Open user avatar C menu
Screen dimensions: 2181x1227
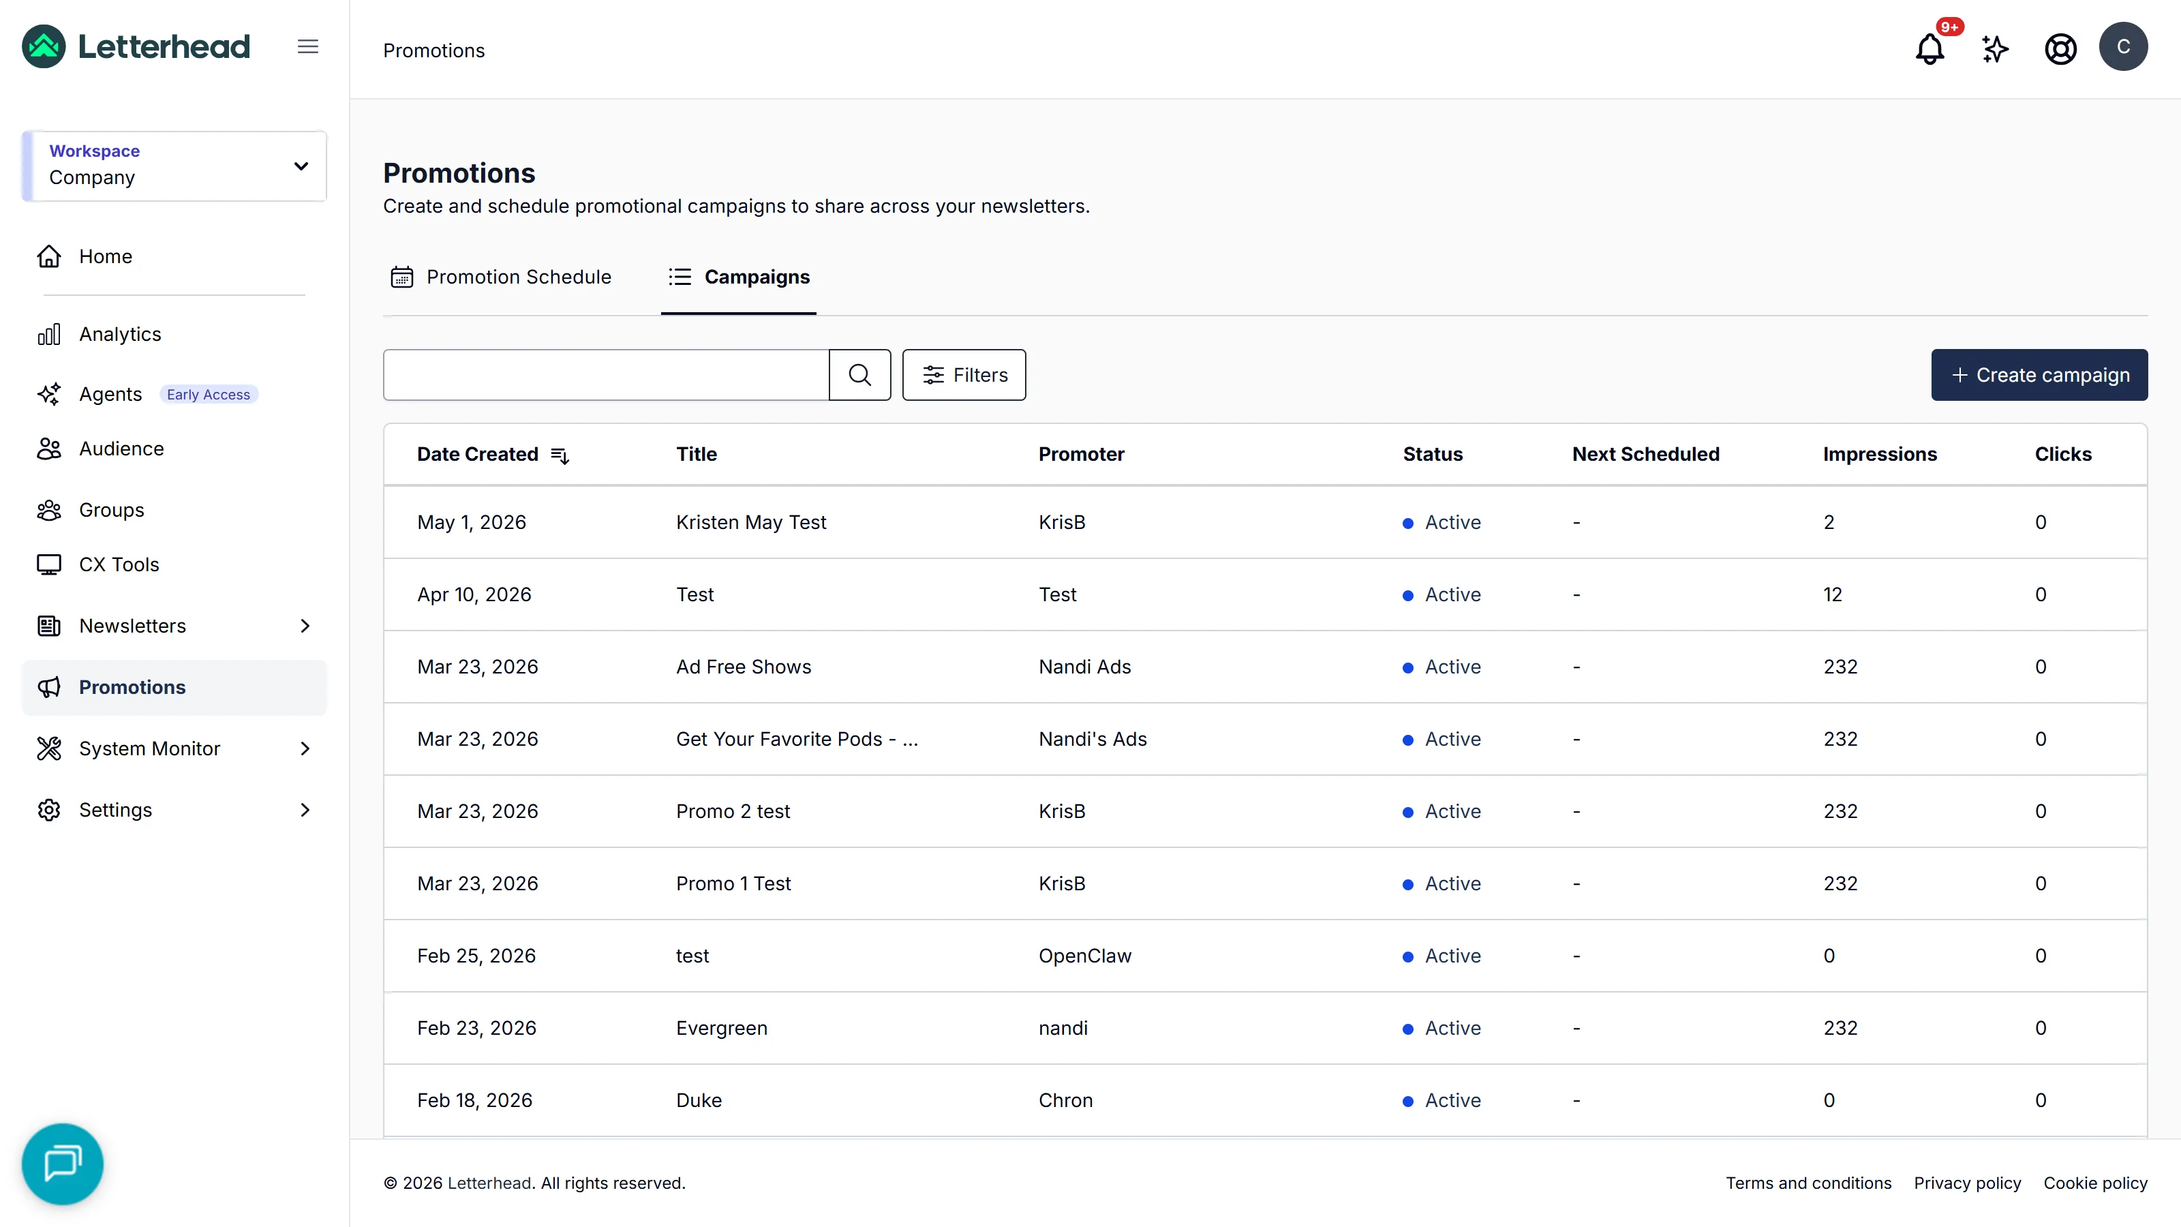click(x=2124, y=46)
